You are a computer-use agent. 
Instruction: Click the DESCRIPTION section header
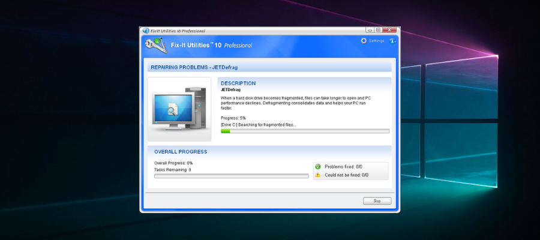click(238, 83)
